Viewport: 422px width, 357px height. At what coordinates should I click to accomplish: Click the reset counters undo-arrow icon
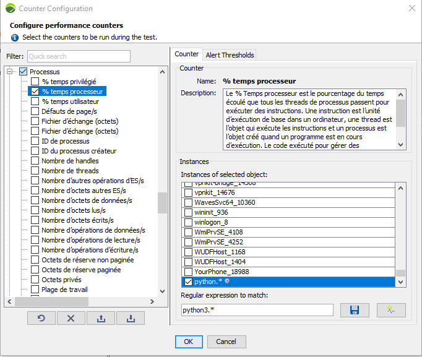41,318
